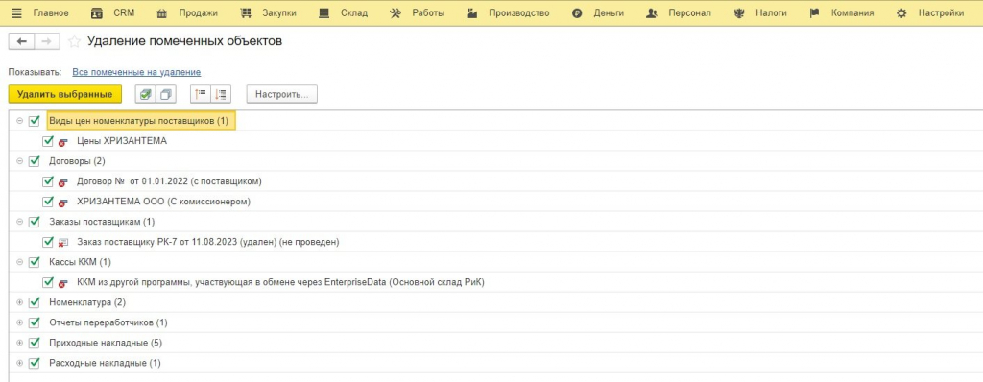Click the Все помеченные на удаление link
This screenshot has height=382, width=983.
[136, 72]
